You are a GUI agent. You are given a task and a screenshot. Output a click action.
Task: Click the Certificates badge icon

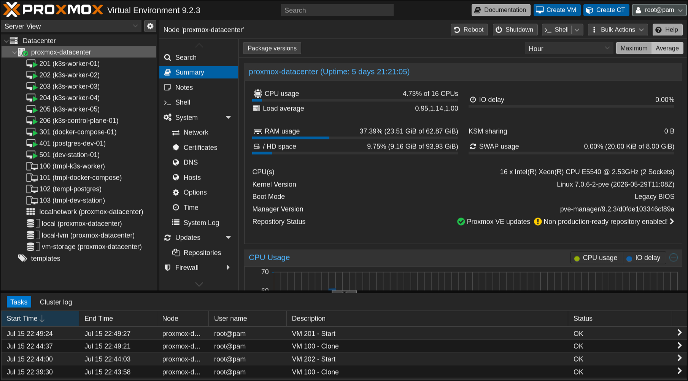(176, 147)
